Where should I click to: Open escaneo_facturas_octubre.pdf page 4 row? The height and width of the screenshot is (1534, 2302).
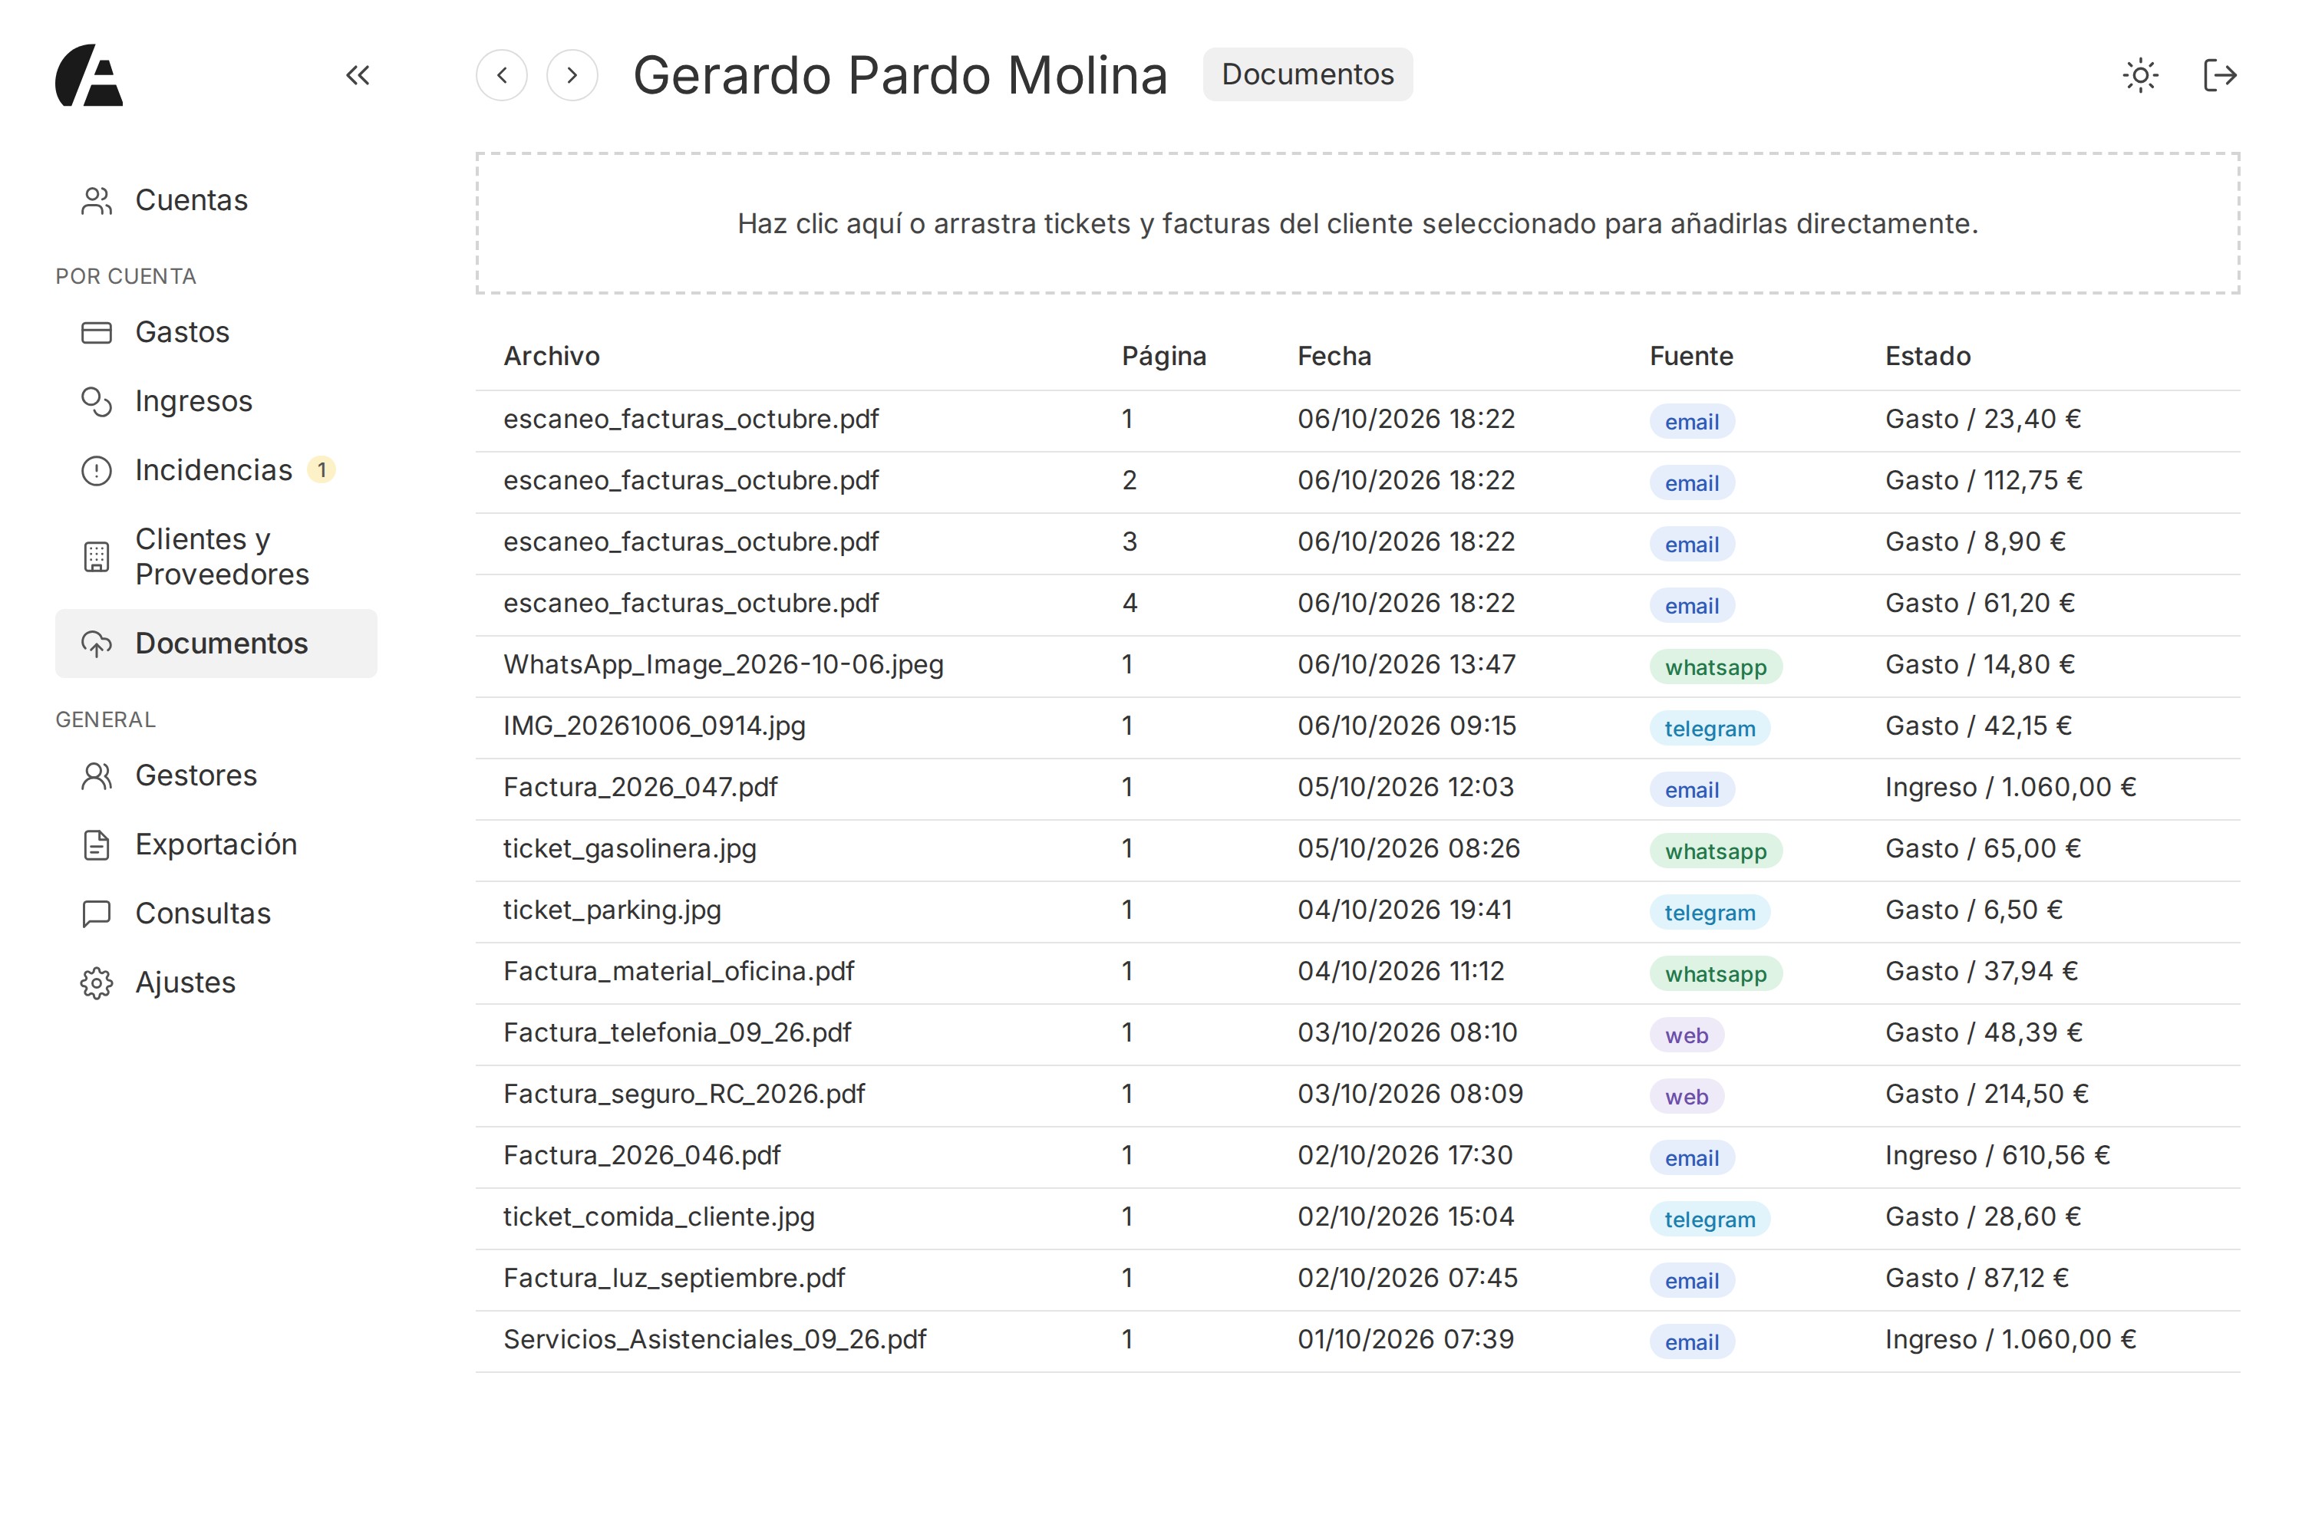pyautogui.click(x=1357, y=606)
